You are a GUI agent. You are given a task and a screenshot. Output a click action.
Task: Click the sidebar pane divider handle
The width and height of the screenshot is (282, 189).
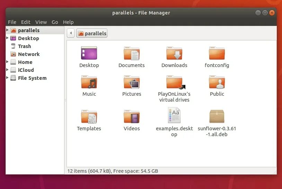coord(65,101)
